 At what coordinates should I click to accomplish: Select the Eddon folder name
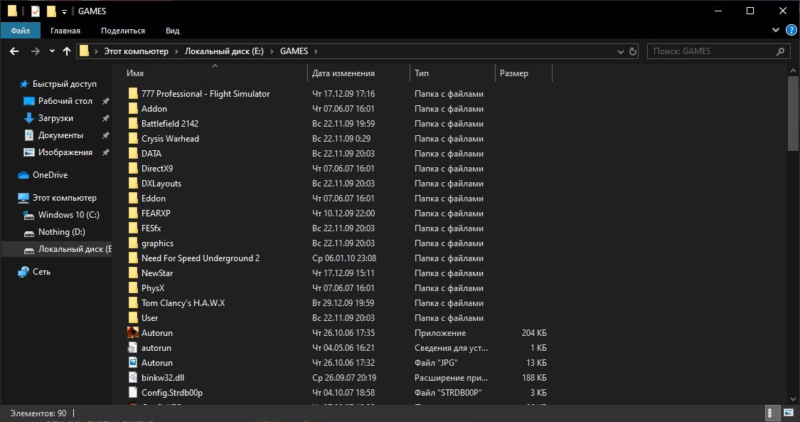[154, 198]
